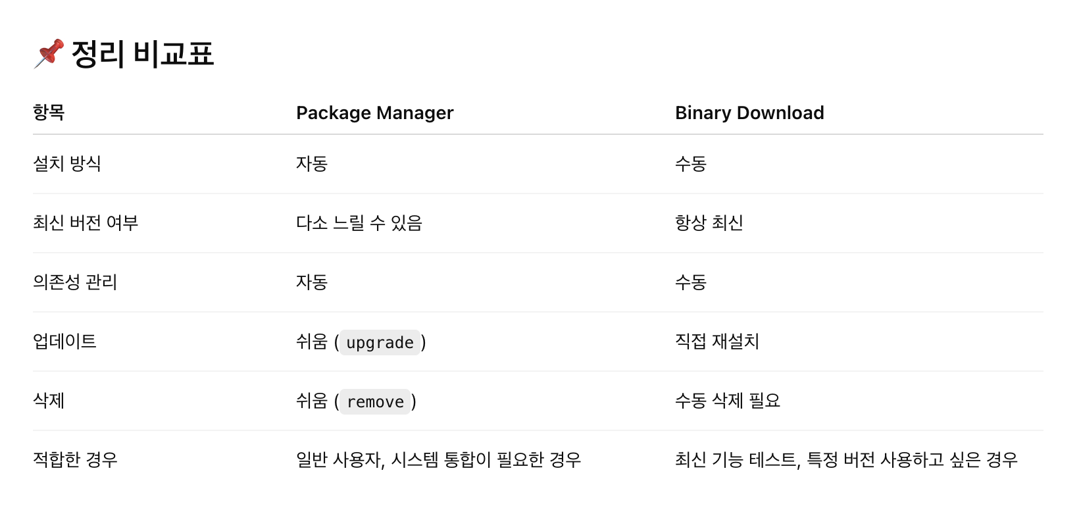Click the 일반 사용자 시스템 통합 cell
The width and height of the screenshot is (1079, 508).
pyautogui.click(x=438, y=460)
